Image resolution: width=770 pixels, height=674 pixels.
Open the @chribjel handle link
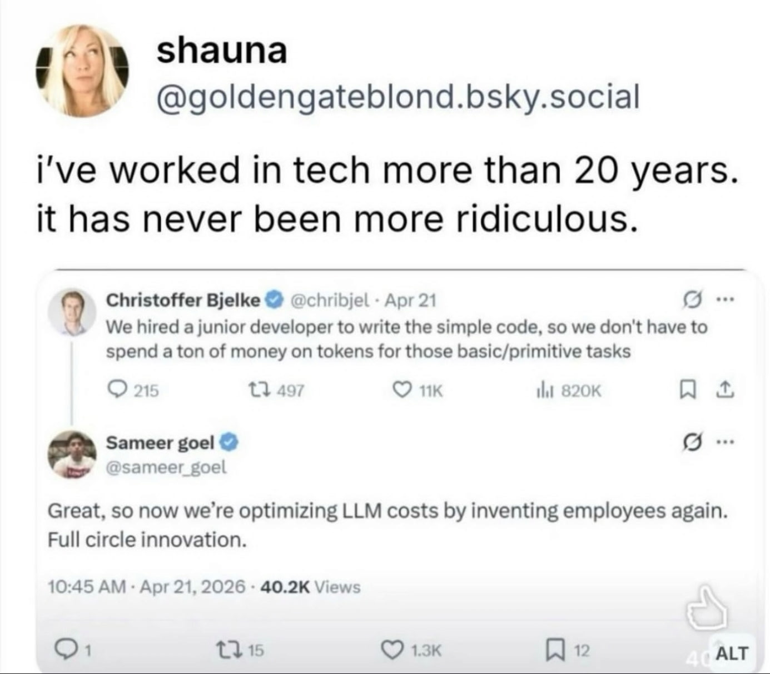click(330, 300)
